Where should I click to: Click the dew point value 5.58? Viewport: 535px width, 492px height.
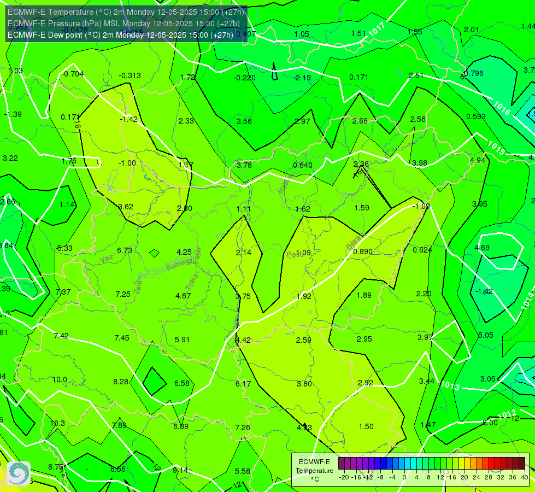tap(243, 472)
